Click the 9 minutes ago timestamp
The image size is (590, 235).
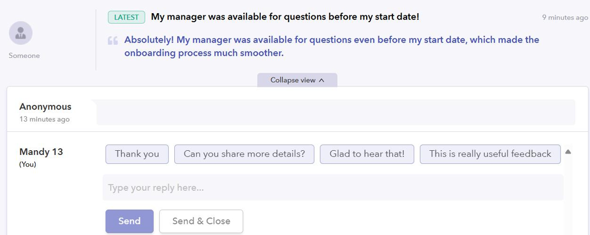[565, 17]
